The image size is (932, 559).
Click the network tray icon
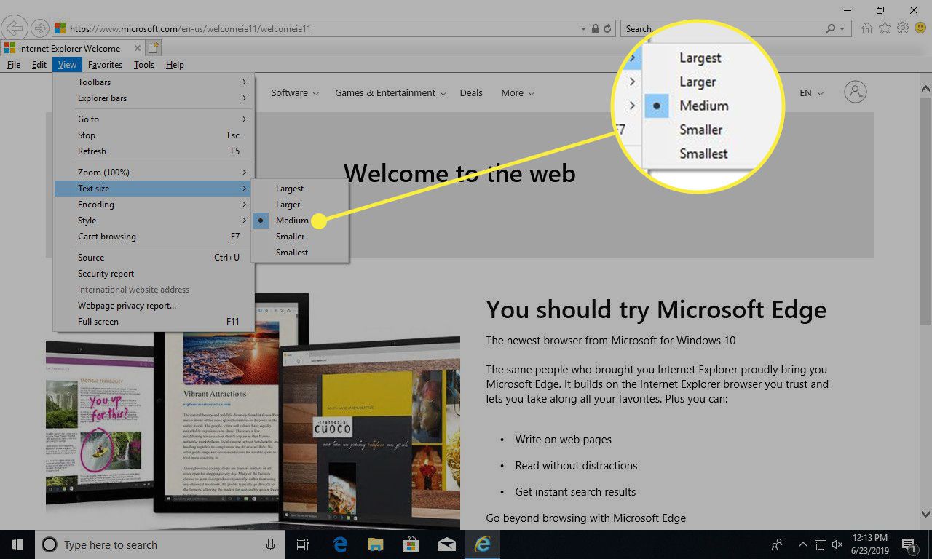(x=821, y=544)
